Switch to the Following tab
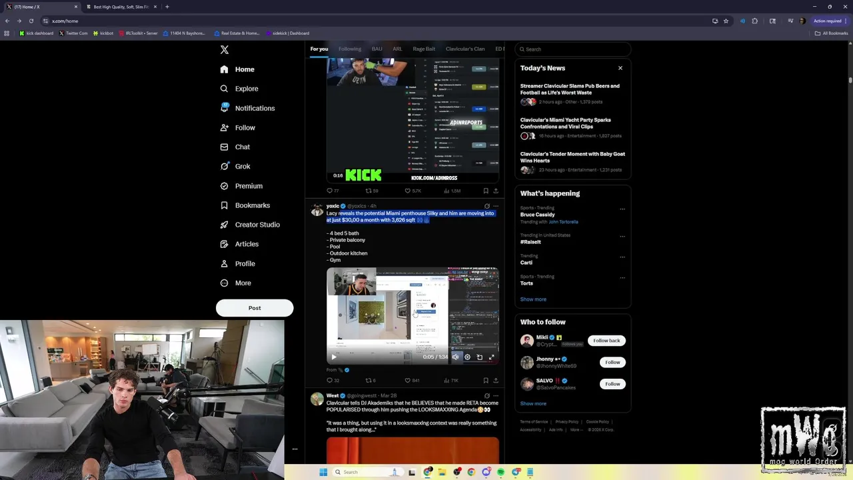The height and width of the screenshot is (480, 853). click(x=350, y=49)
